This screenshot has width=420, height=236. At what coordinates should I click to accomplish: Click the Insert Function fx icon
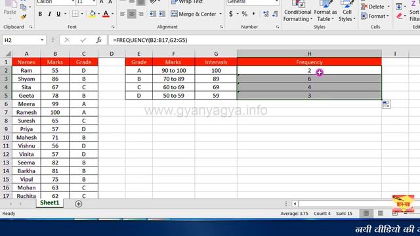click(x=98, y=40)
